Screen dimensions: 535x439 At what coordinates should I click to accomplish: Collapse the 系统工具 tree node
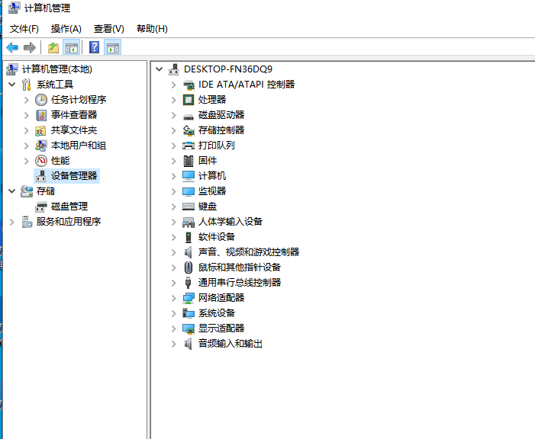tap(12, 85)
